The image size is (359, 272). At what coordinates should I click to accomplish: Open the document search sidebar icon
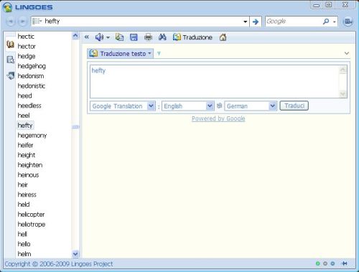(x=10, y=60)
